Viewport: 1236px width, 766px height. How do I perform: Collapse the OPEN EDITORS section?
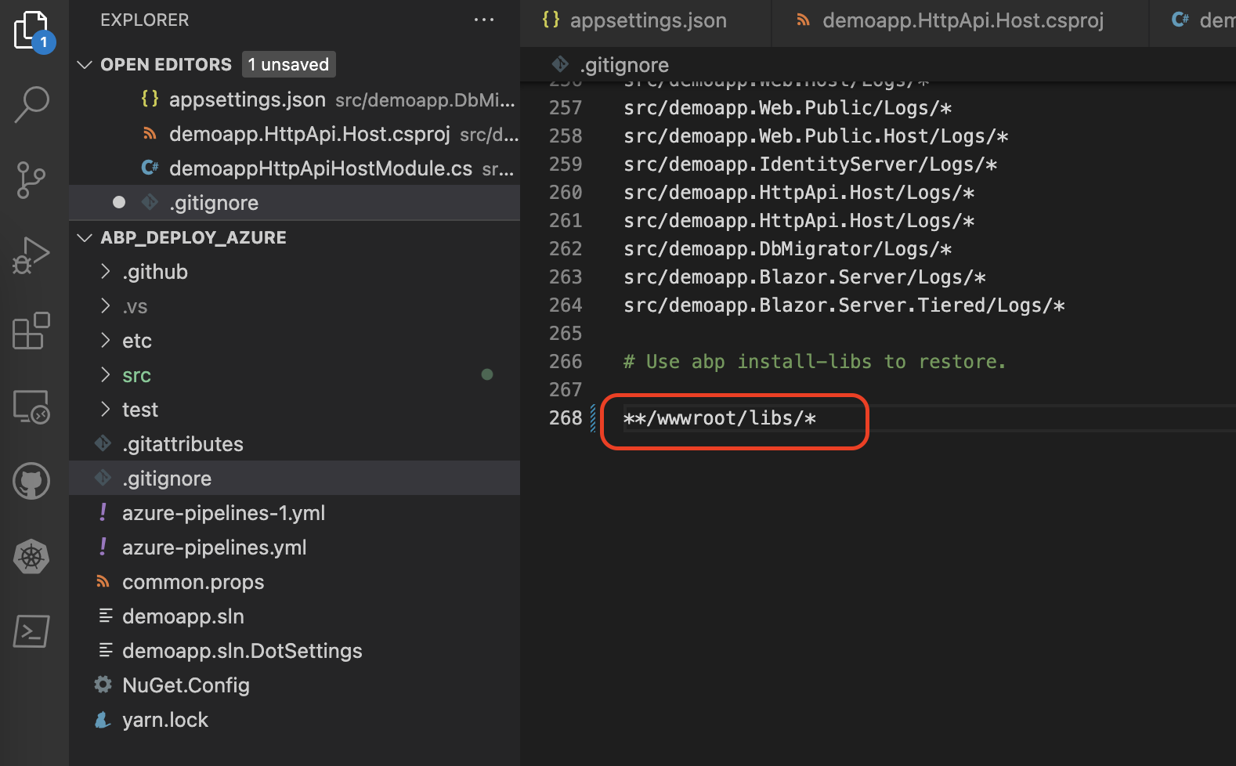pos(85,64)
